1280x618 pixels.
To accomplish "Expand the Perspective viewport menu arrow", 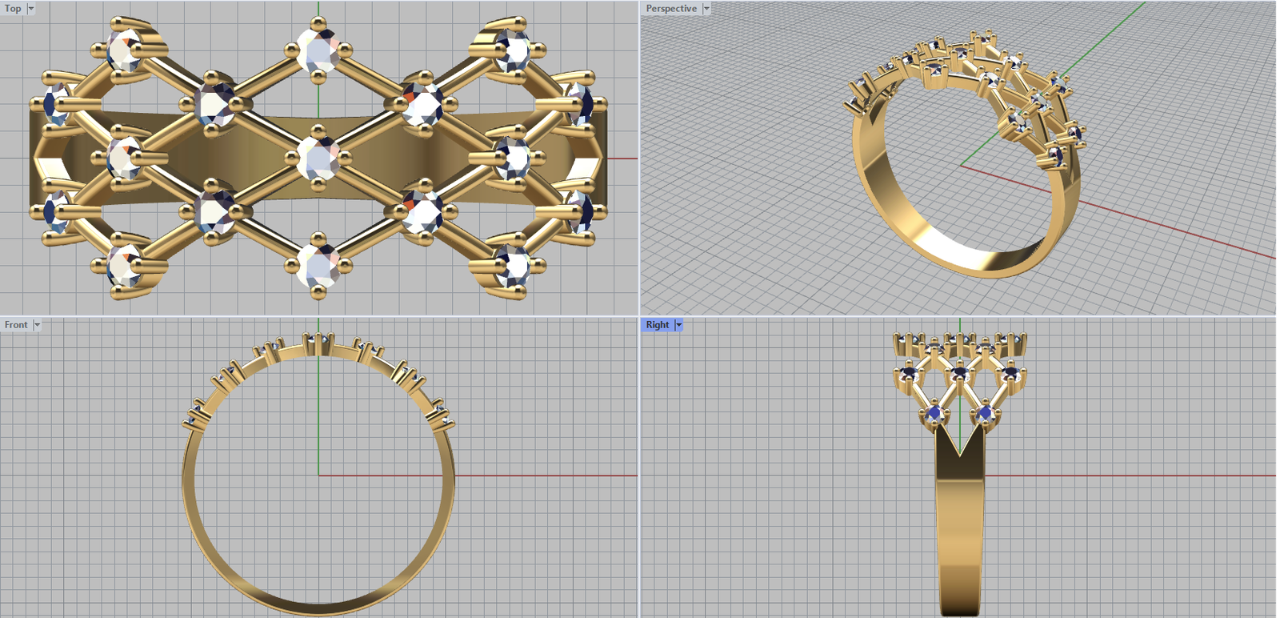I will [x=706, y=9].
